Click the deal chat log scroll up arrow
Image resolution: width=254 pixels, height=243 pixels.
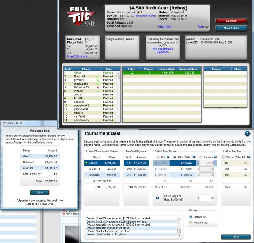tap(179, 219)
